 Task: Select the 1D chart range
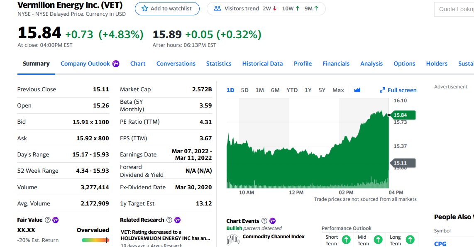(x=230, y=90)
